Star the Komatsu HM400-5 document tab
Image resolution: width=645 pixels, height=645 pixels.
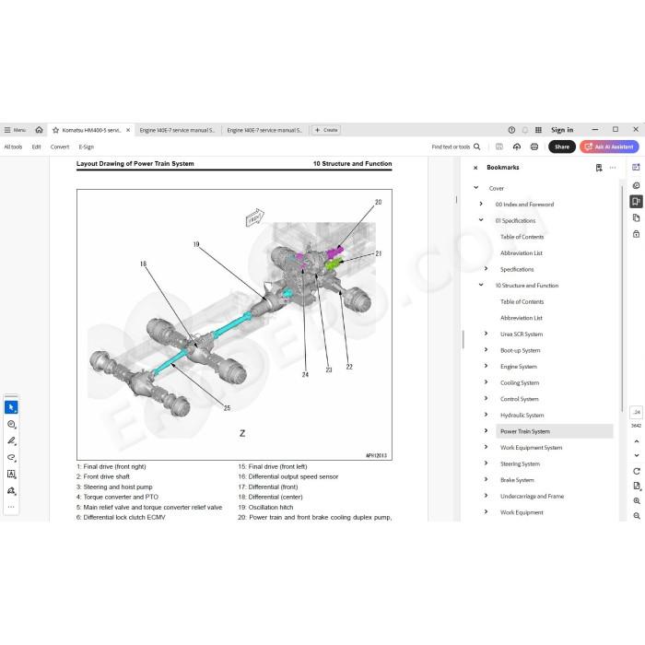55,130
